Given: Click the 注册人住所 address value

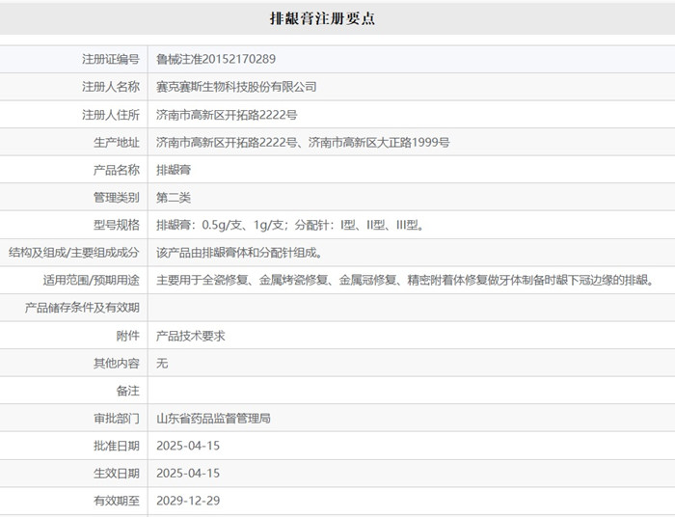Looking at the screenshot, I should [227, 115].
